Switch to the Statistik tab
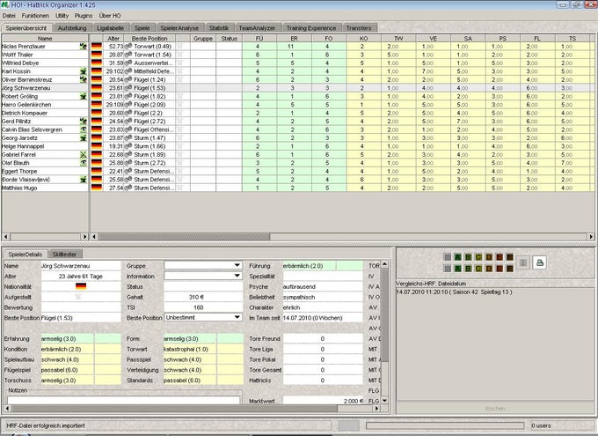598x436 pixels. point(219,28)
